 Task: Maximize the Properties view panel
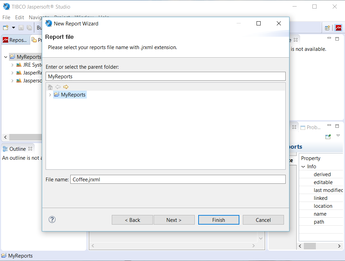point(337,126)
